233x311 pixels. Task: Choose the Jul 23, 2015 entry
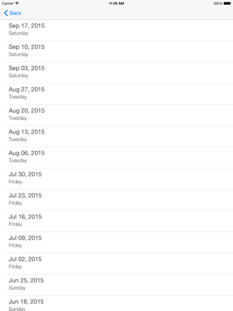116,200
